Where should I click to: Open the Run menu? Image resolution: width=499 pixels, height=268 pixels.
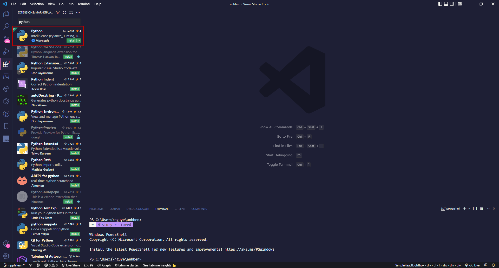click(70, 4)
